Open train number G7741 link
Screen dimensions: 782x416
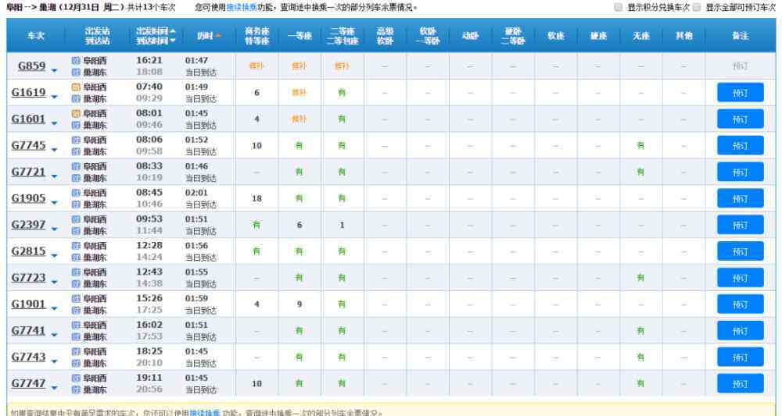(x=28, y=330)
